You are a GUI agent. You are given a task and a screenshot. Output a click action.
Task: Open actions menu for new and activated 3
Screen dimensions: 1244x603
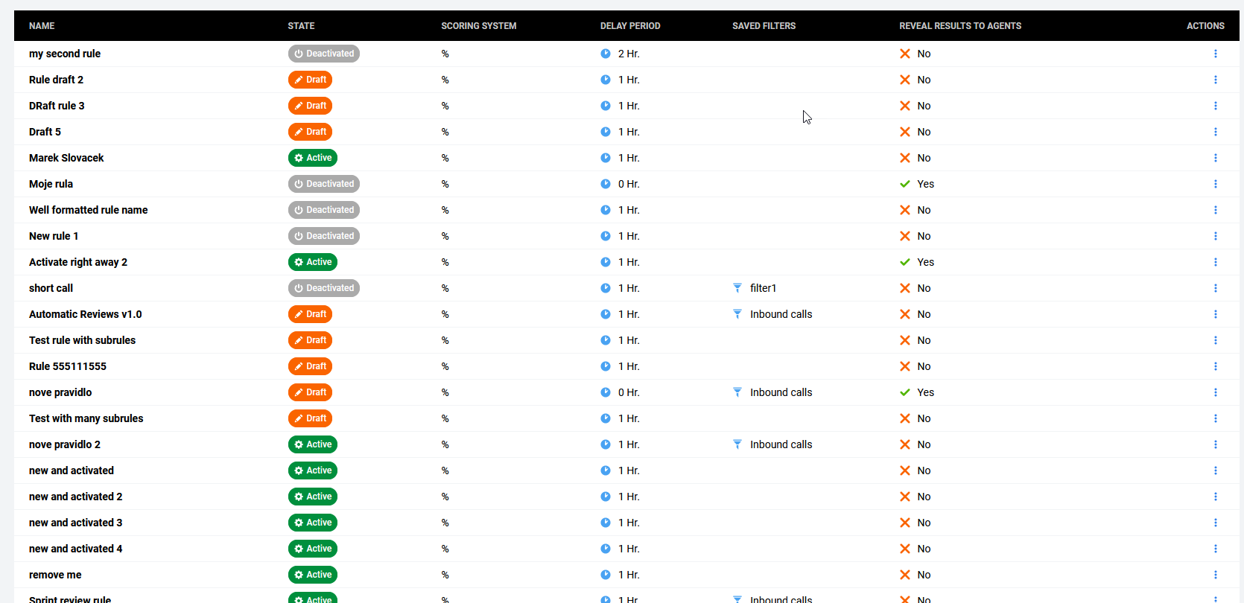[x=1215, y=523]
